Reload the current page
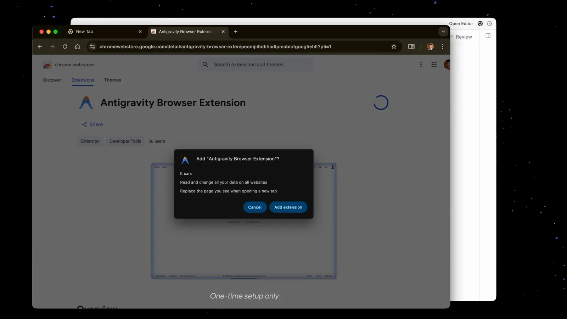 pyautogui.click(x=65, y=46)
